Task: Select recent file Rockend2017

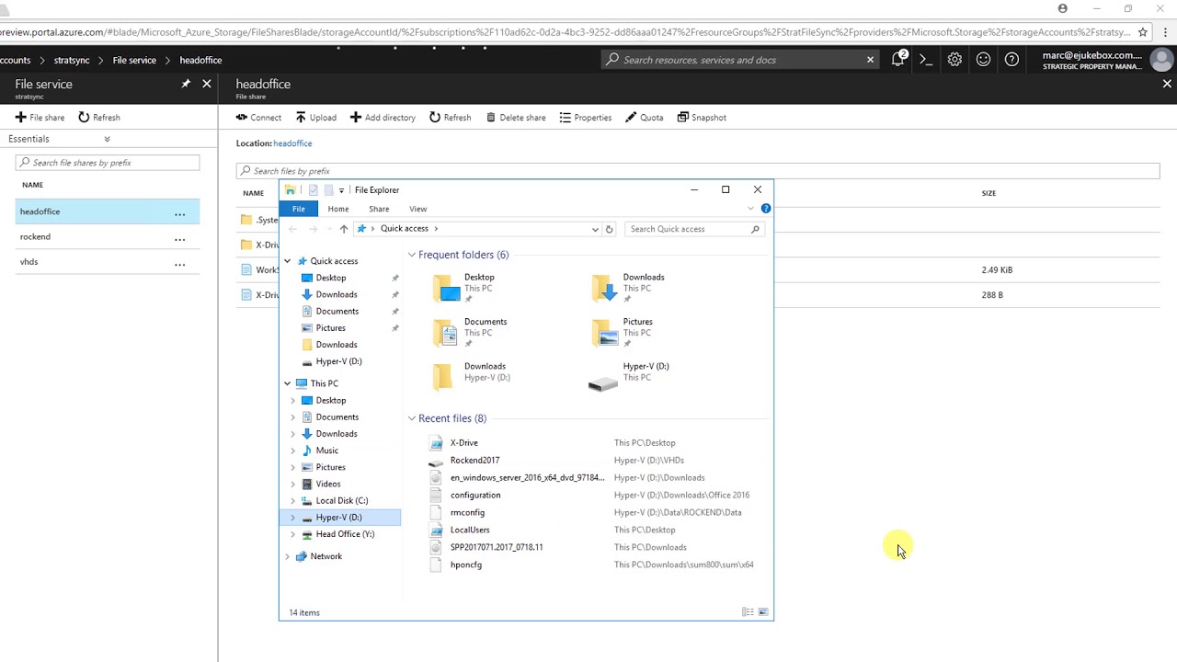Action: [475, 461]
